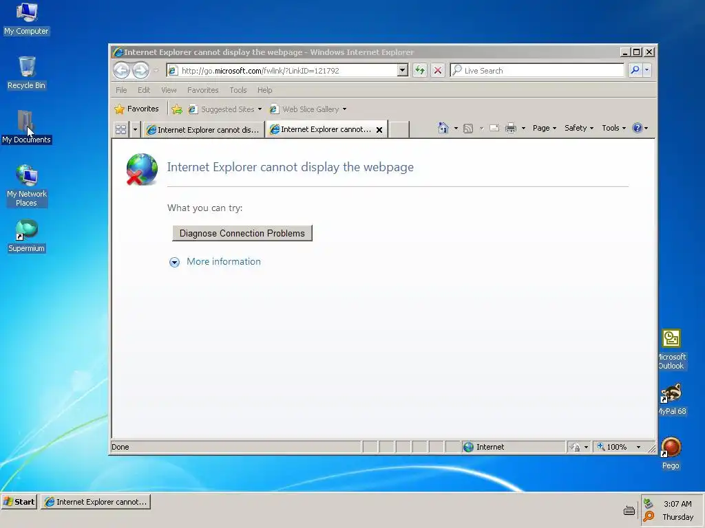Click the orange magnifier tray icon
Image resolution: width=705 pixels, height=528 pixels.
[x=649, y=516]
